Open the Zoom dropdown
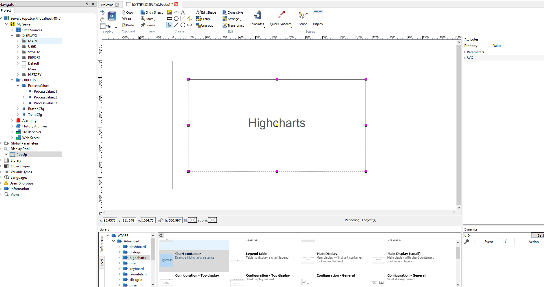The width and height of the screenshot is (544, 287). point(148,19)
